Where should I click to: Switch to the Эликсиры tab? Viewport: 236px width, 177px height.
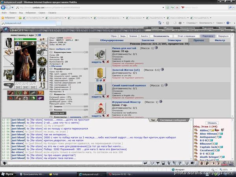click(174, 41)
